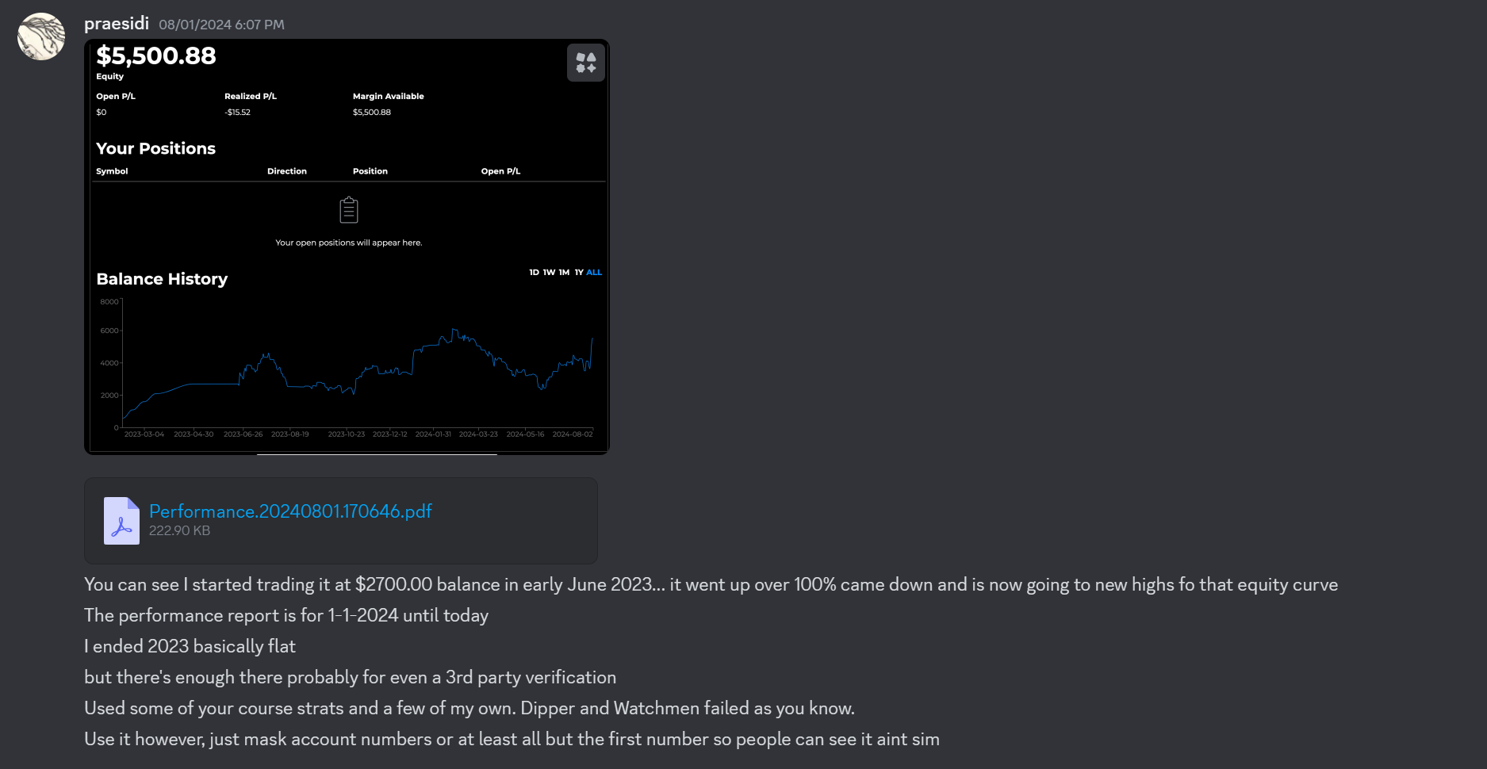1487x769 pixels.
Task: Select the 1D balance history range
Action: tap(534, 272)
